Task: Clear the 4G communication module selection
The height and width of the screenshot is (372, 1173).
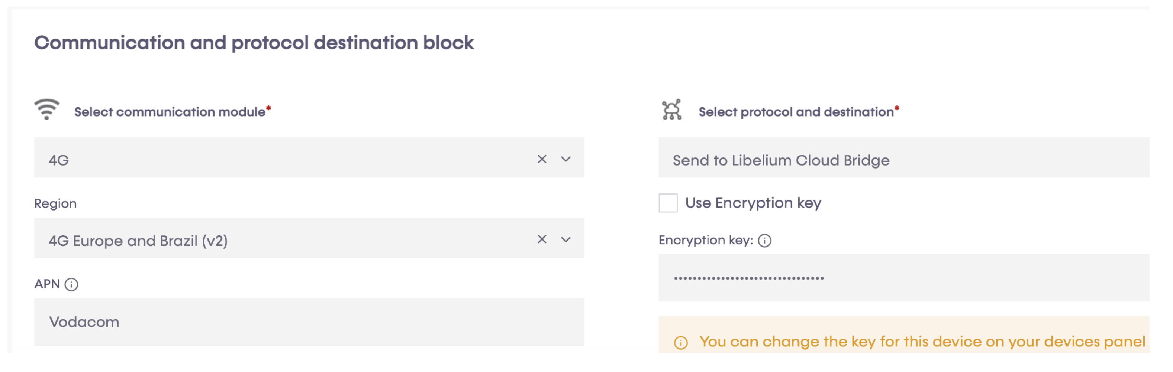Action: click(x=541, y=159)
